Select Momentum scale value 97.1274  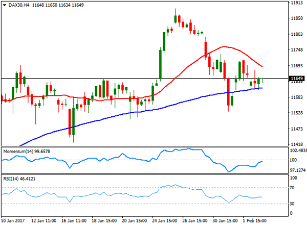point(298,170)
